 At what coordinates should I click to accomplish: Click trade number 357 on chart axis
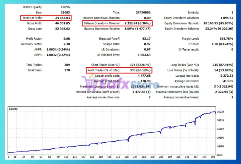195,157
